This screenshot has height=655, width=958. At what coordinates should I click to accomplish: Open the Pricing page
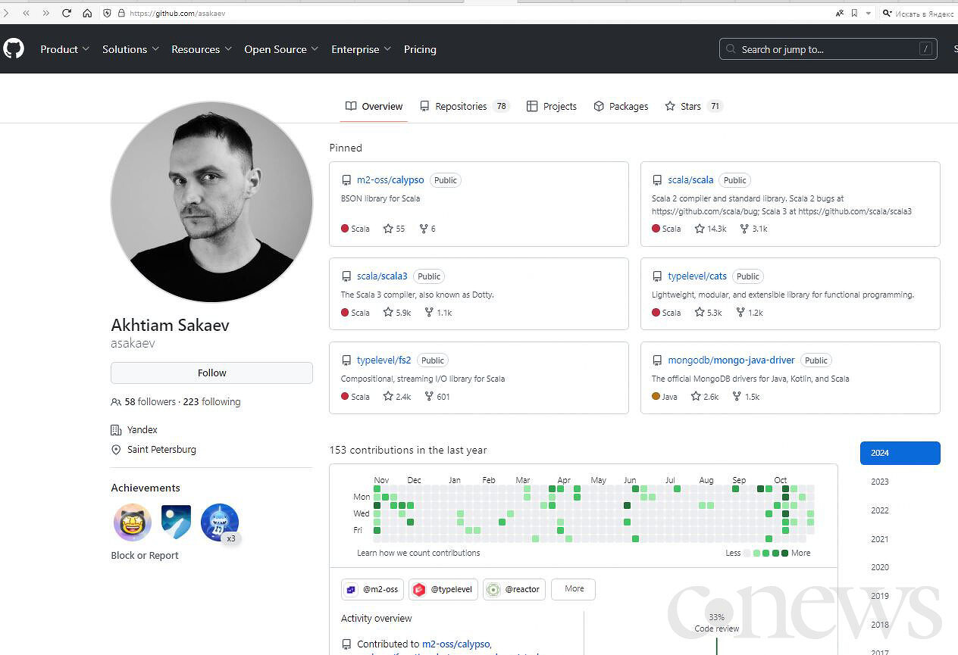[x=420, y=49]
